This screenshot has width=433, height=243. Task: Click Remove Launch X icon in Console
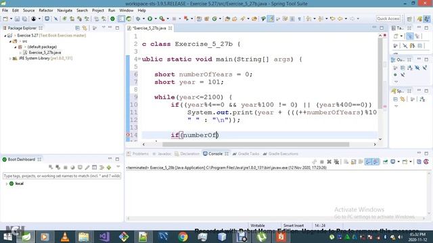329,162
